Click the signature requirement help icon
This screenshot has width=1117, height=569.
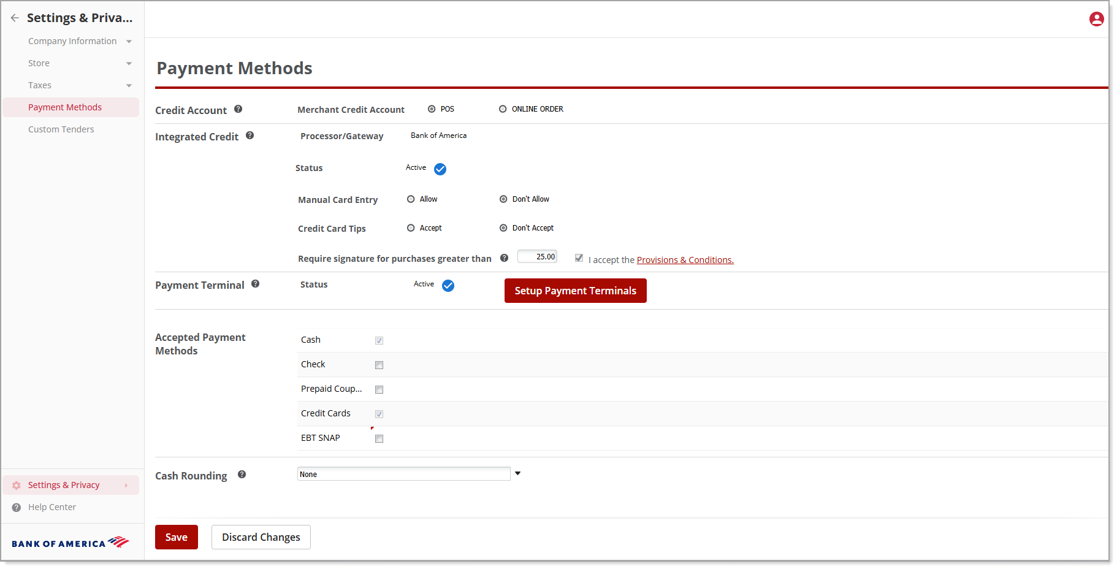coord(504,258)
